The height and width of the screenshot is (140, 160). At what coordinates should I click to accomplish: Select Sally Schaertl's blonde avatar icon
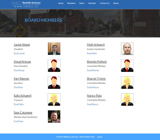(54, 99)
